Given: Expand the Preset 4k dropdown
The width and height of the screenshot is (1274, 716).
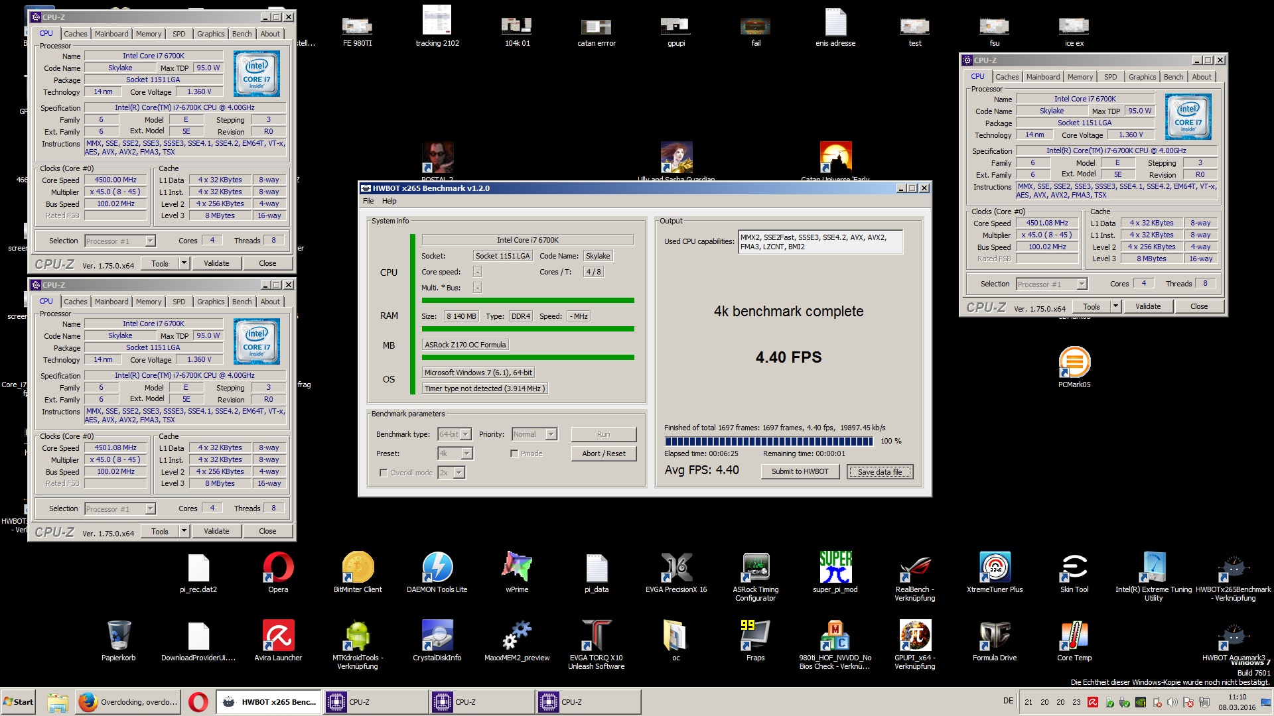Looking at the screenshot, I should [467, 453].
